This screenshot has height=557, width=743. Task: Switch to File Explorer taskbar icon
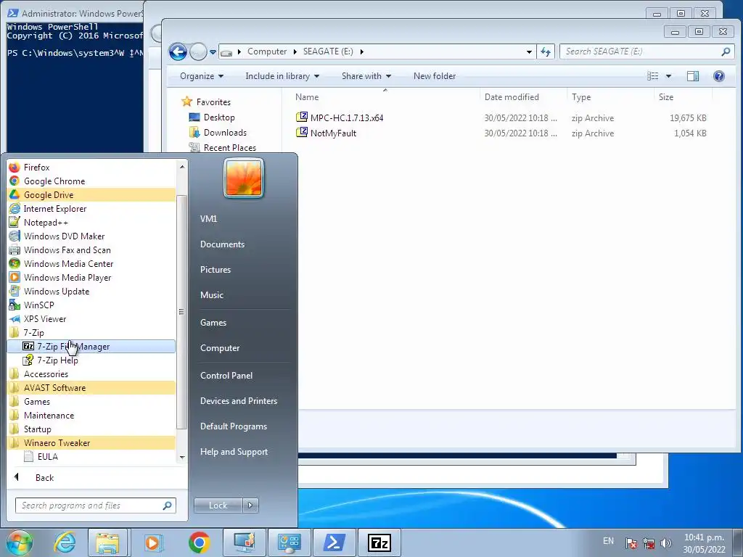(107, 542)
